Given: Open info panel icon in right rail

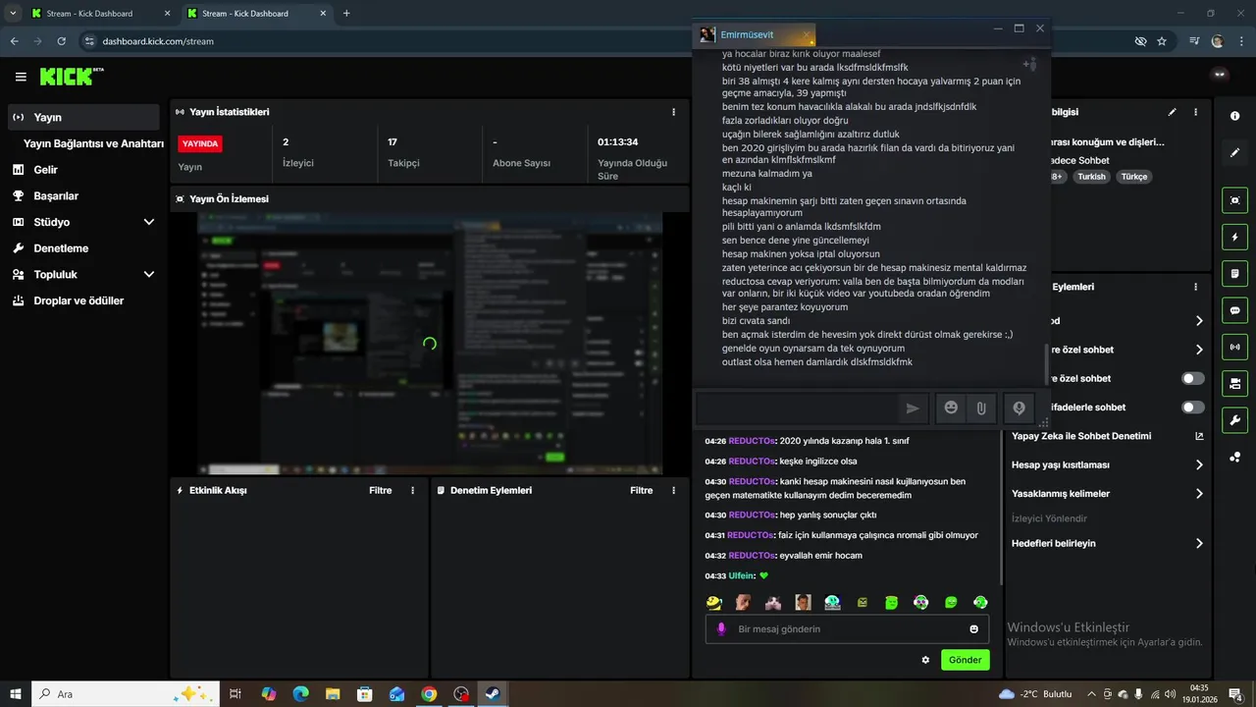Looking at the screenshot, I should tap(1234, 116).
